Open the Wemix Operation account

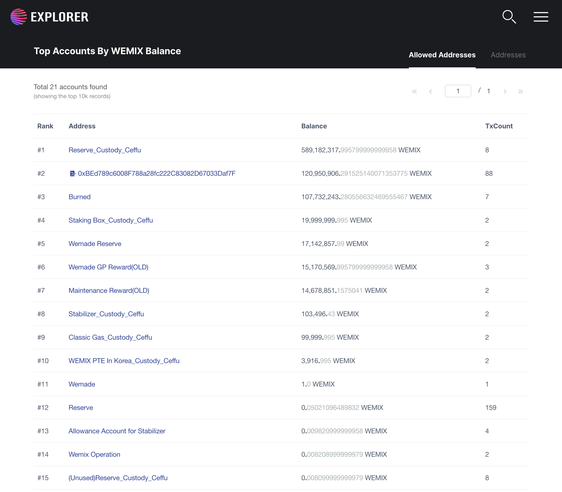click(94, 454)
